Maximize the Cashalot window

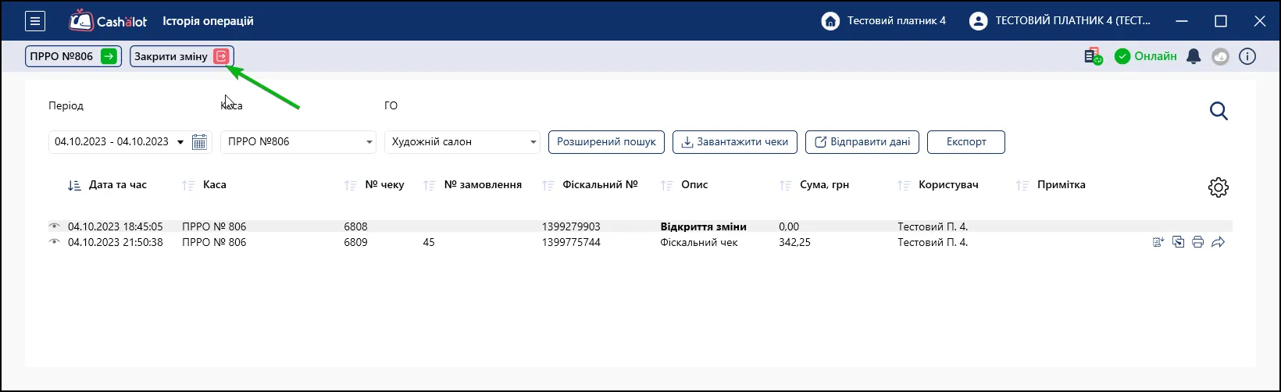point(1221,21)
